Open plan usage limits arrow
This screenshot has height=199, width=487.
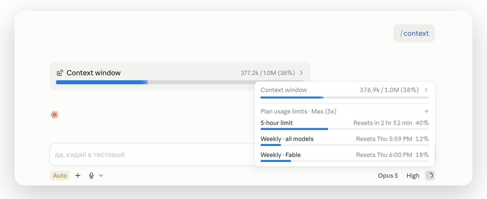426,111
